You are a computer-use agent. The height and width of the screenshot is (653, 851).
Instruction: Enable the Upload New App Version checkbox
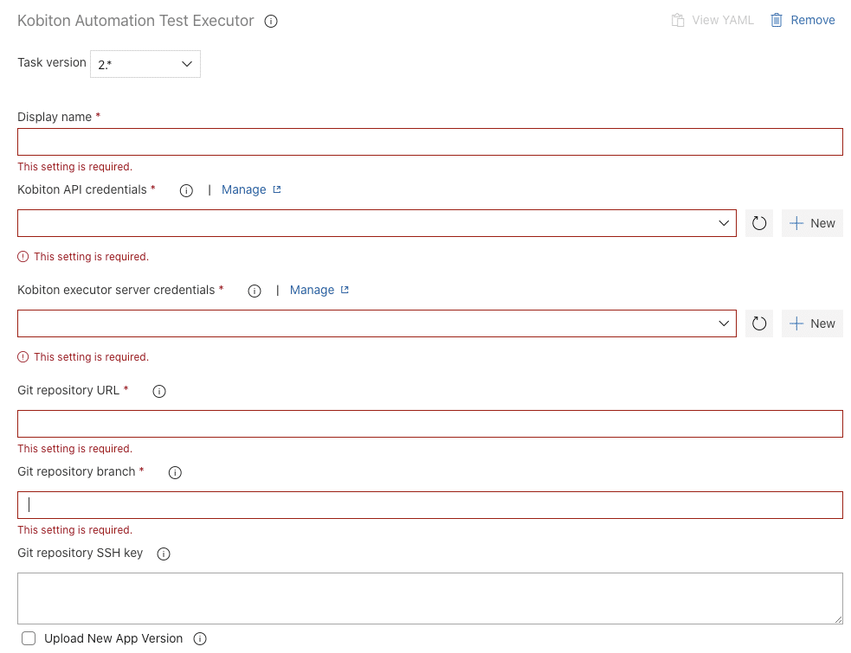(x=29, y=638)
